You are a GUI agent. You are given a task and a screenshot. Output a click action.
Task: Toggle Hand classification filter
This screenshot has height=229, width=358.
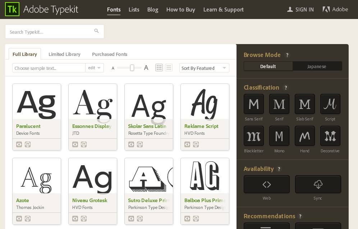[305, 136]
